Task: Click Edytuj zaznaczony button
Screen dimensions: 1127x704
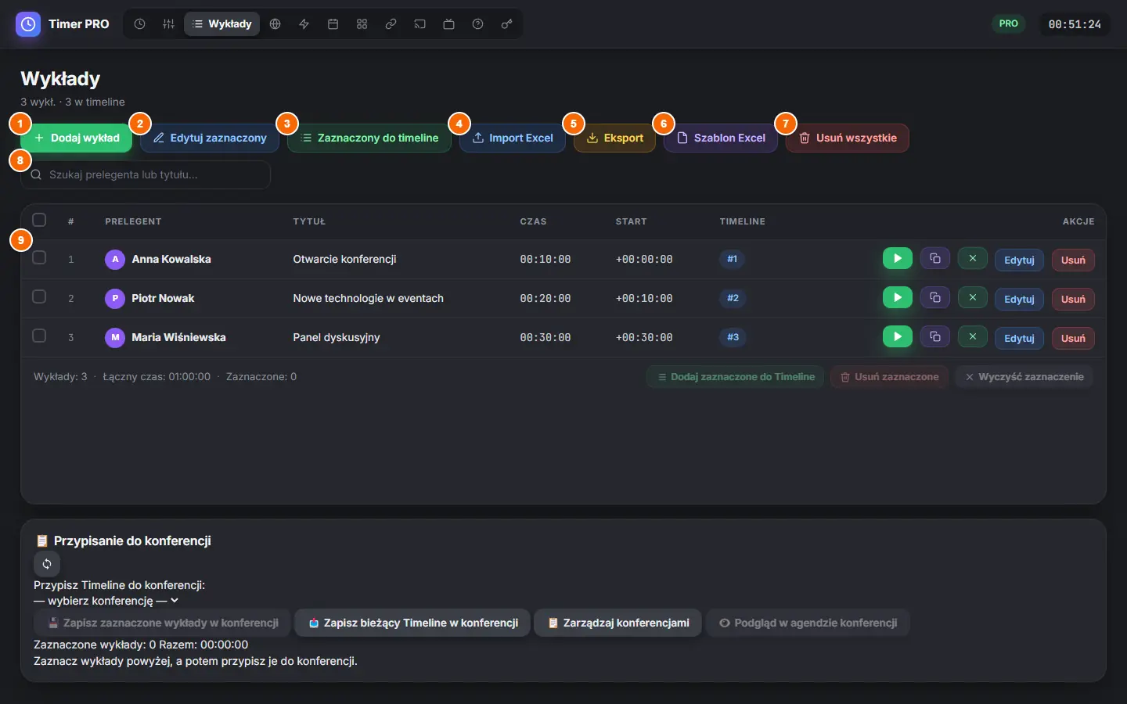Action: (210, 138)
